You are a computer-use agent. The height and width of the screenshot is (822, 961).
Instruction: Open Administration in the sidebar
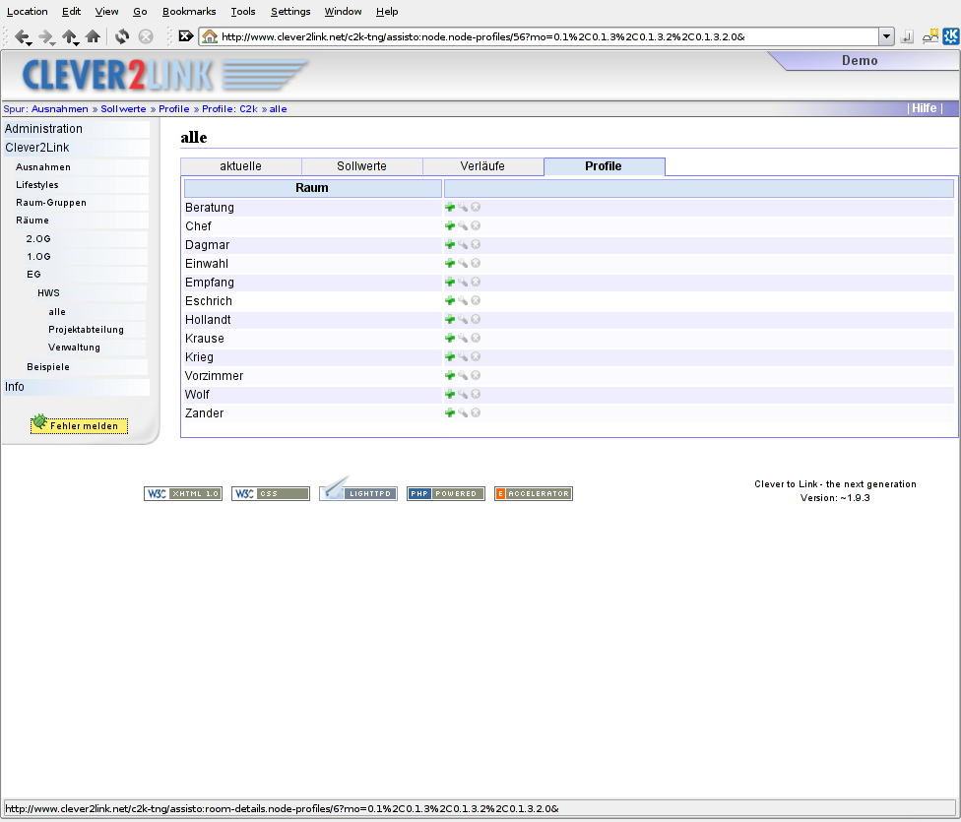point(43,129)
